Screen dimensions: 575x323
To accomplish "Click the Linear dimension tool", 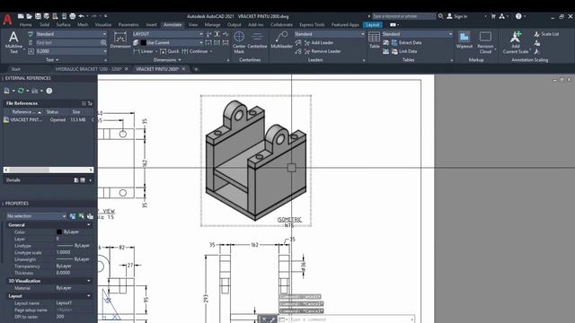I will [144, 51].
